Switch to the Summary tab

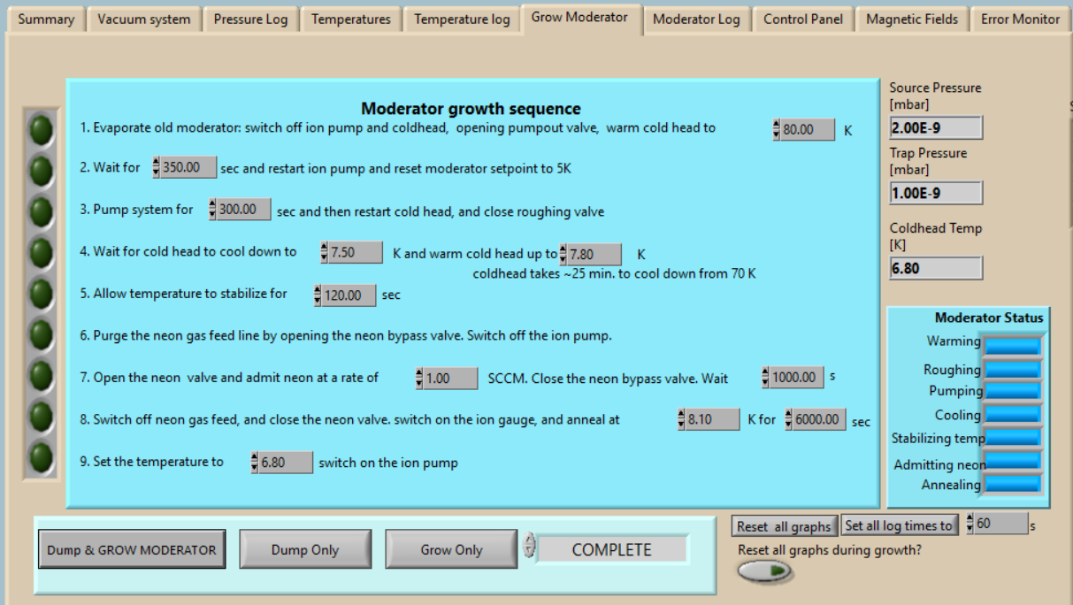46,19
